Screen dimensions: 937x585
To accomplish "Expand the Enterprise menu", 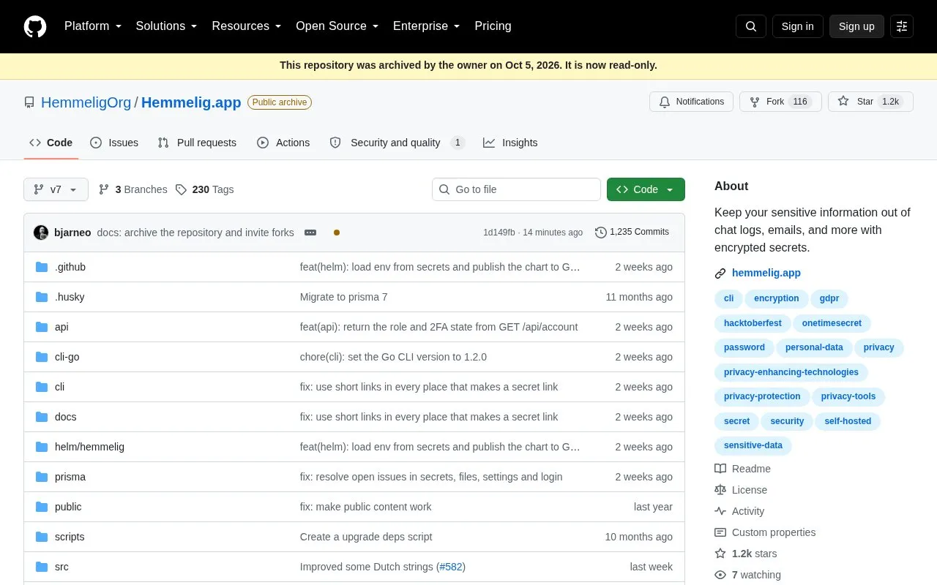I will tap(426, 26).
